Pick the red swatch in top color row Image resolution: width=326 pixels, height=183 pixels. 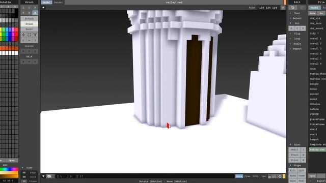point(16,29)
